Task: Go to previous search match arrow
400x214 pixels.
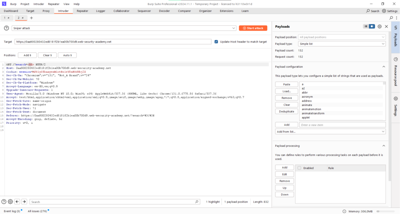Action: coord(17,202)
